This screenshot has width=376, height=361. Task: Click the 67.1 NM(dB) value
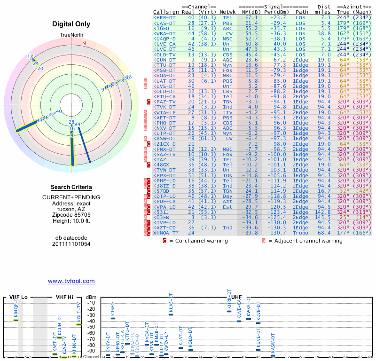tap(251, 18)
